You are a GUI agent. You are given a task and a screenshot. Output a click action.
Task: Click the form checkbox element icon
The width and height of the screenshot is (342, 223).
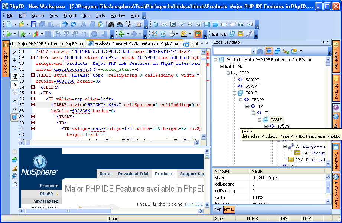(182, 24)
